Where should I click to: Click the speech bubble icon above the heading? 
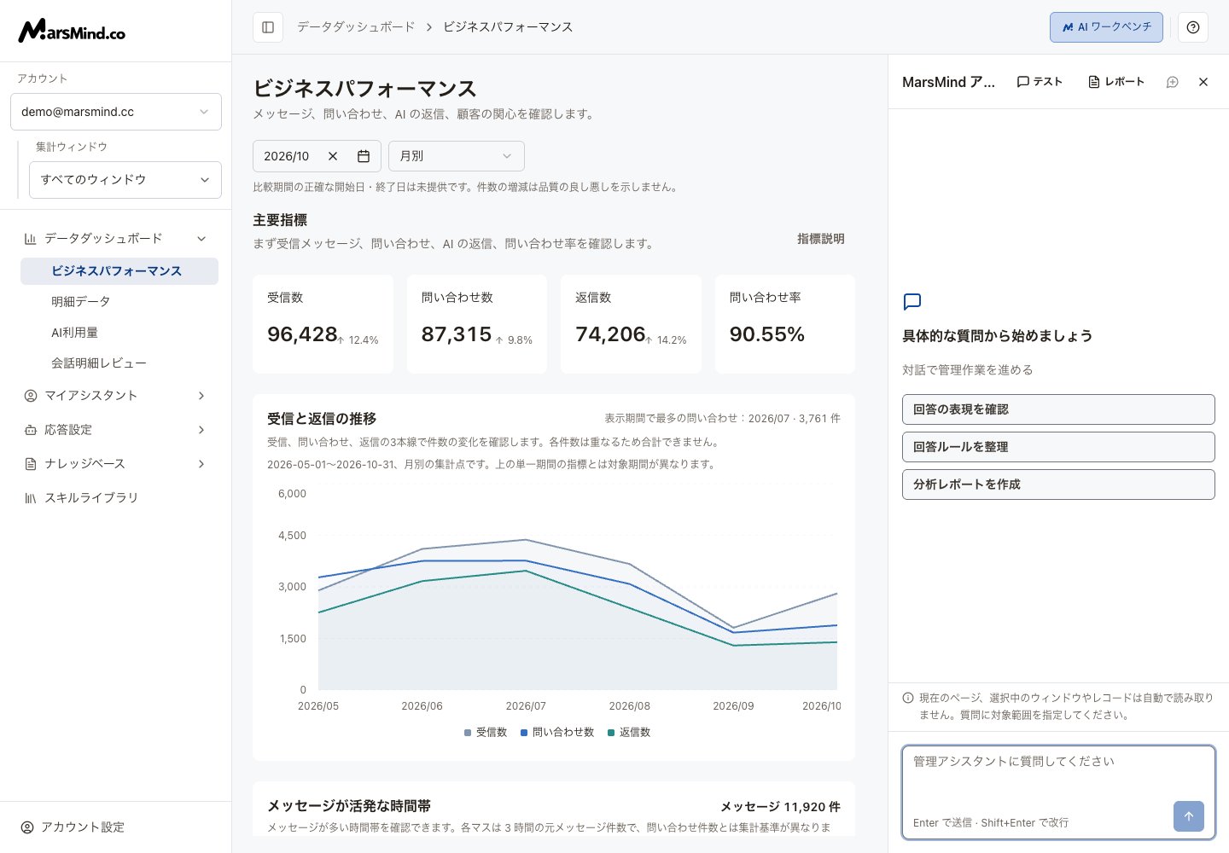pyautogui.click(x=912, y=302)
